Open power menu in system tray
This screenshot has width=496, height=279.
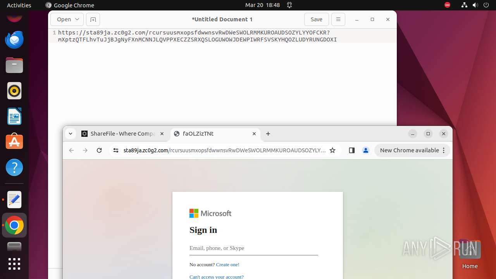(486, 5)
